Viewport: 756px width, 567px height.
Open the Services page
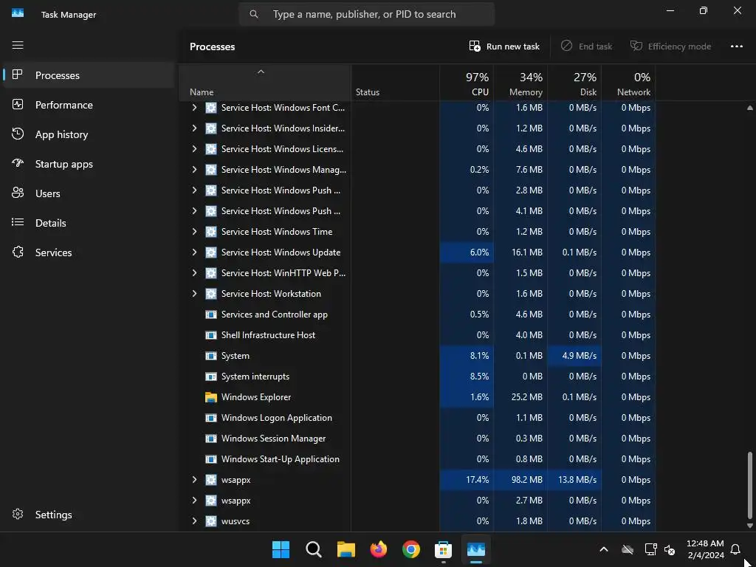click(89, 252)
